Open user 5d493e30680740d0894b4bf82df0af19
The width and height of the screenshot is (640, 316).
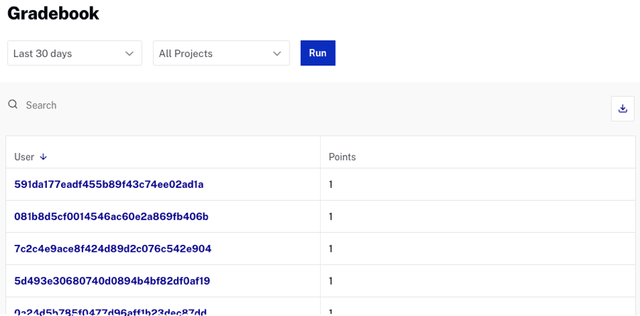[x=112, y=280]
